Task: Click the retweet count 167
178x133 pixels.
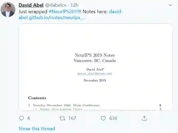Action: tap(72, 118)
